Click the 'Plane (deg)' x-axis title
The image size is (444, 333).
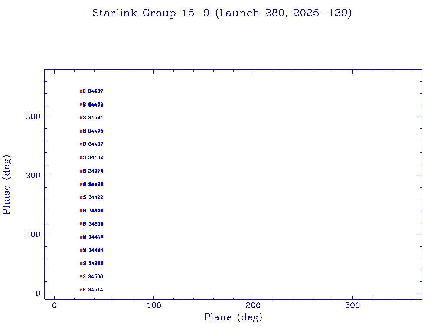pos(233,318)
